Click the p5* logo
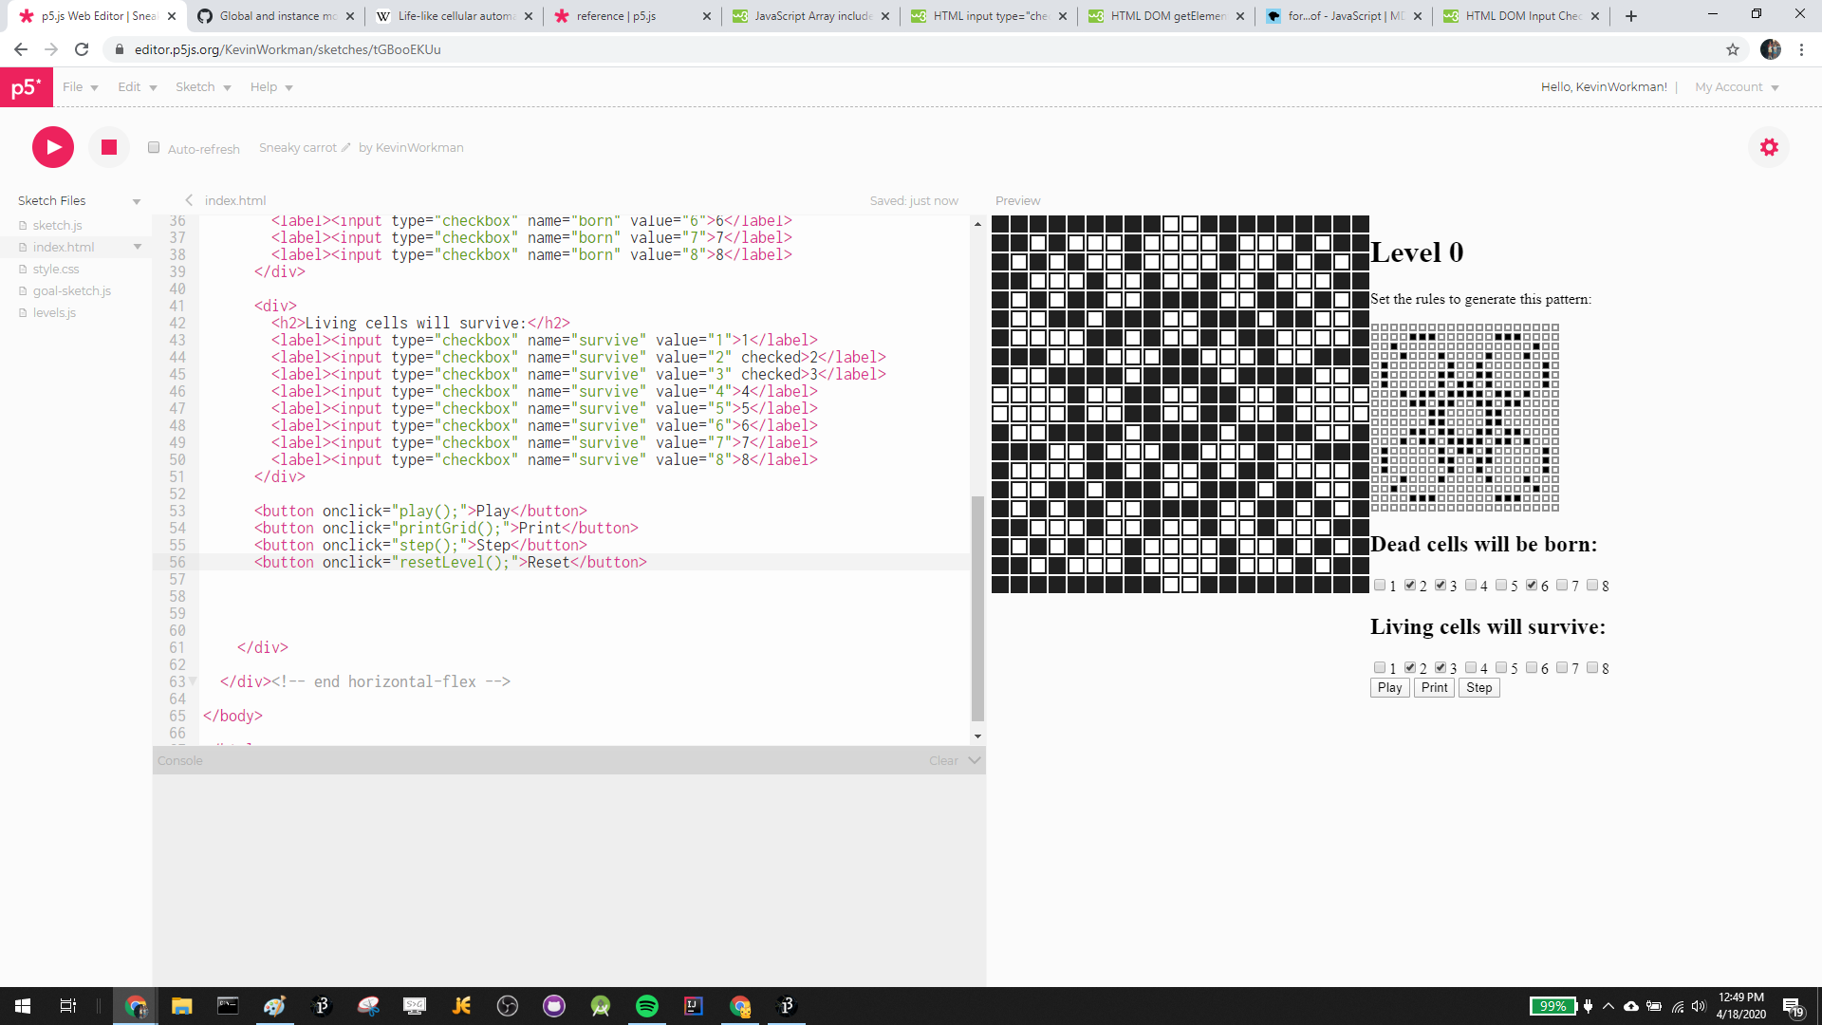This screenshot has height=1025, width=1822. coord(27,87)
